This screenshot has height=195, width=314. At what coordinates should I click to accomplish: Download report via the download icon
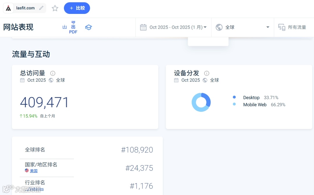(65, 27)
